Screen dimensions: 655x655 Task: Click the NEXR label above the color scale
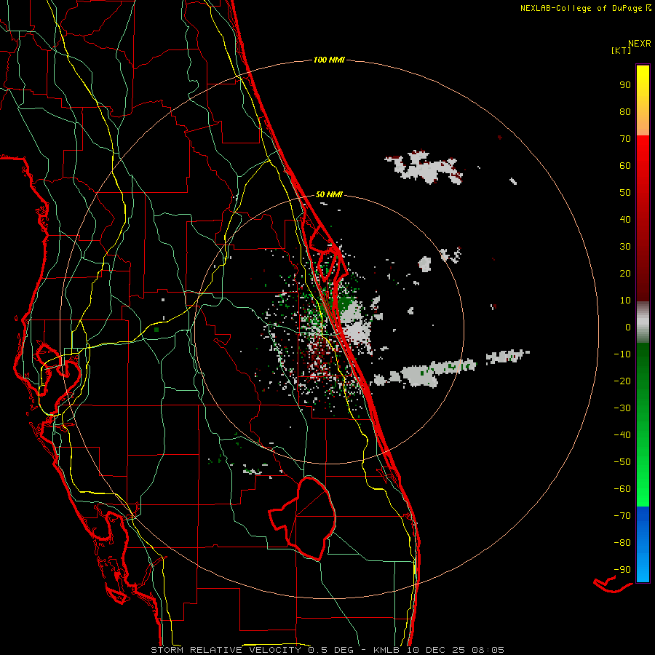coord(640,44)
